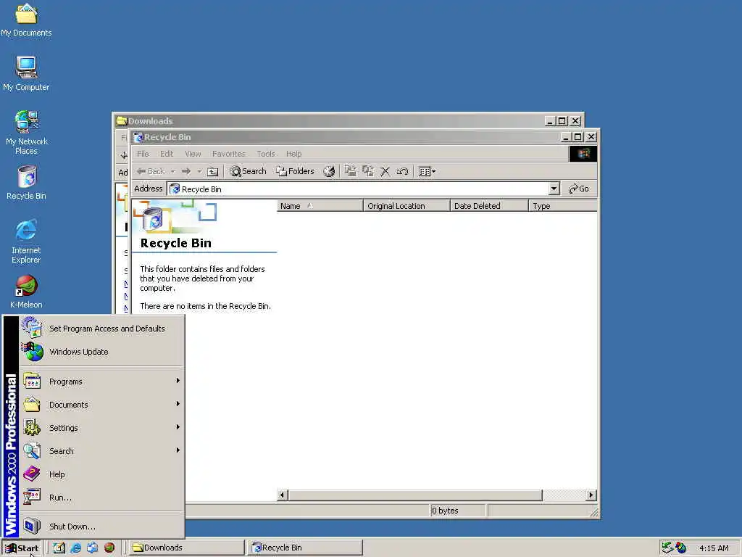This screenshot has width=742, height=557.
Task: Click the Search toolbar button
Action: pos(248,171)
